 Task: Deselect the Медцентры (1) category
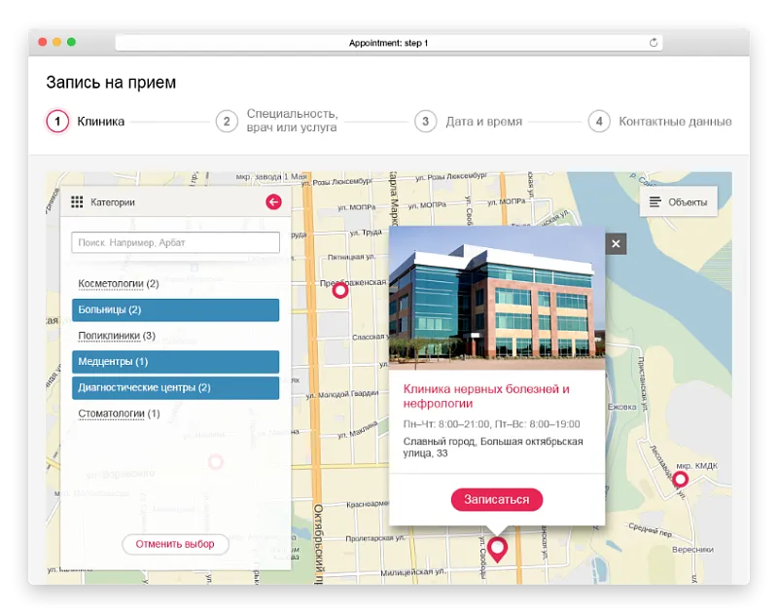(x=175, y=362)
